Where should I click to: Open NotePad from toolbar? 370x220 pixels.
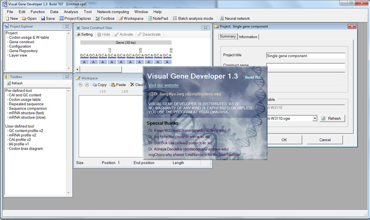click(x=158, y=18)
